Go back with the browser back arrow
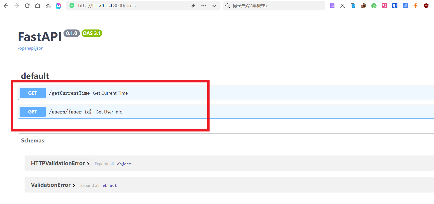This screenshot has height=204, width=434. 6,6
